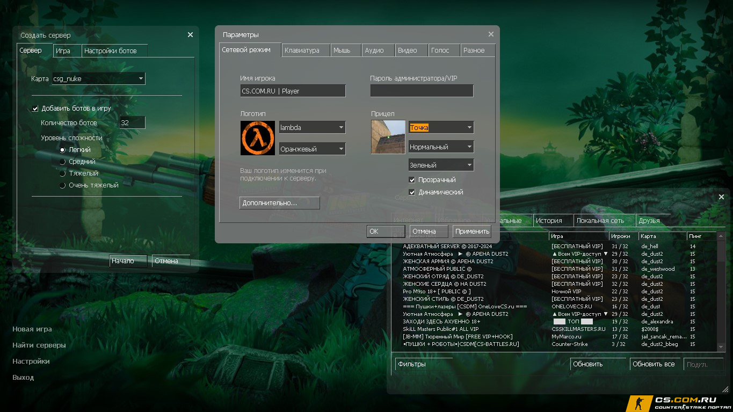This screenshot has height=412, width=733.
Task: Open 'Настройки' from the main menu
Action: [31, 362]
